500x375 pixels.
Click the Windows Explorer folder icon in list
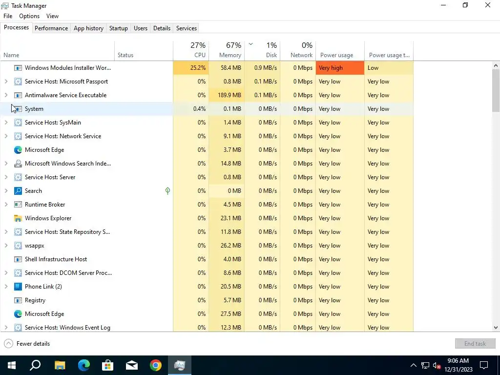point(18,218)
